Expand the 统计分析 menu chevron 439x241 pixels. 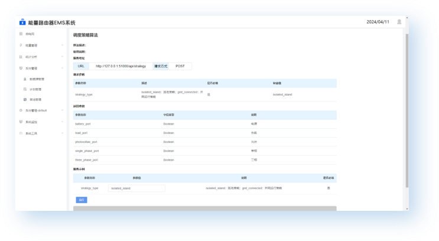(x=62, y=57)
